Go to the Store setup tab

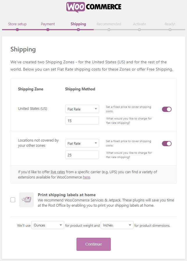pyautogui.click(x=17, y=24)
